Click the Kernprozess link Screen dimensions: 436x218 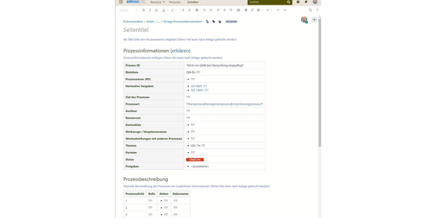click(196, 104)
